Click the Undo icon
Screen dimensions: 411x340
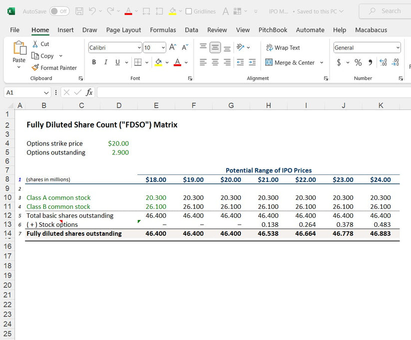click(x=92, y=10)
